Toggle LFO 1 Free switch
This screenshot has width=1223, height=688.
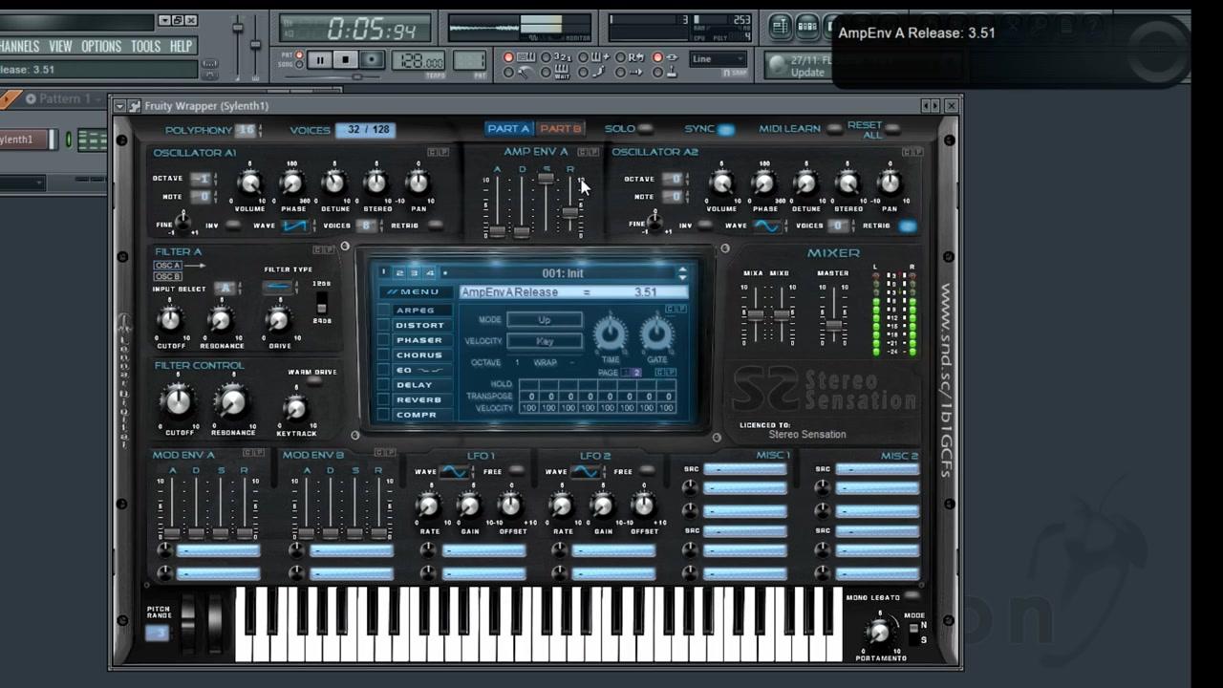[x=516, y=470]
